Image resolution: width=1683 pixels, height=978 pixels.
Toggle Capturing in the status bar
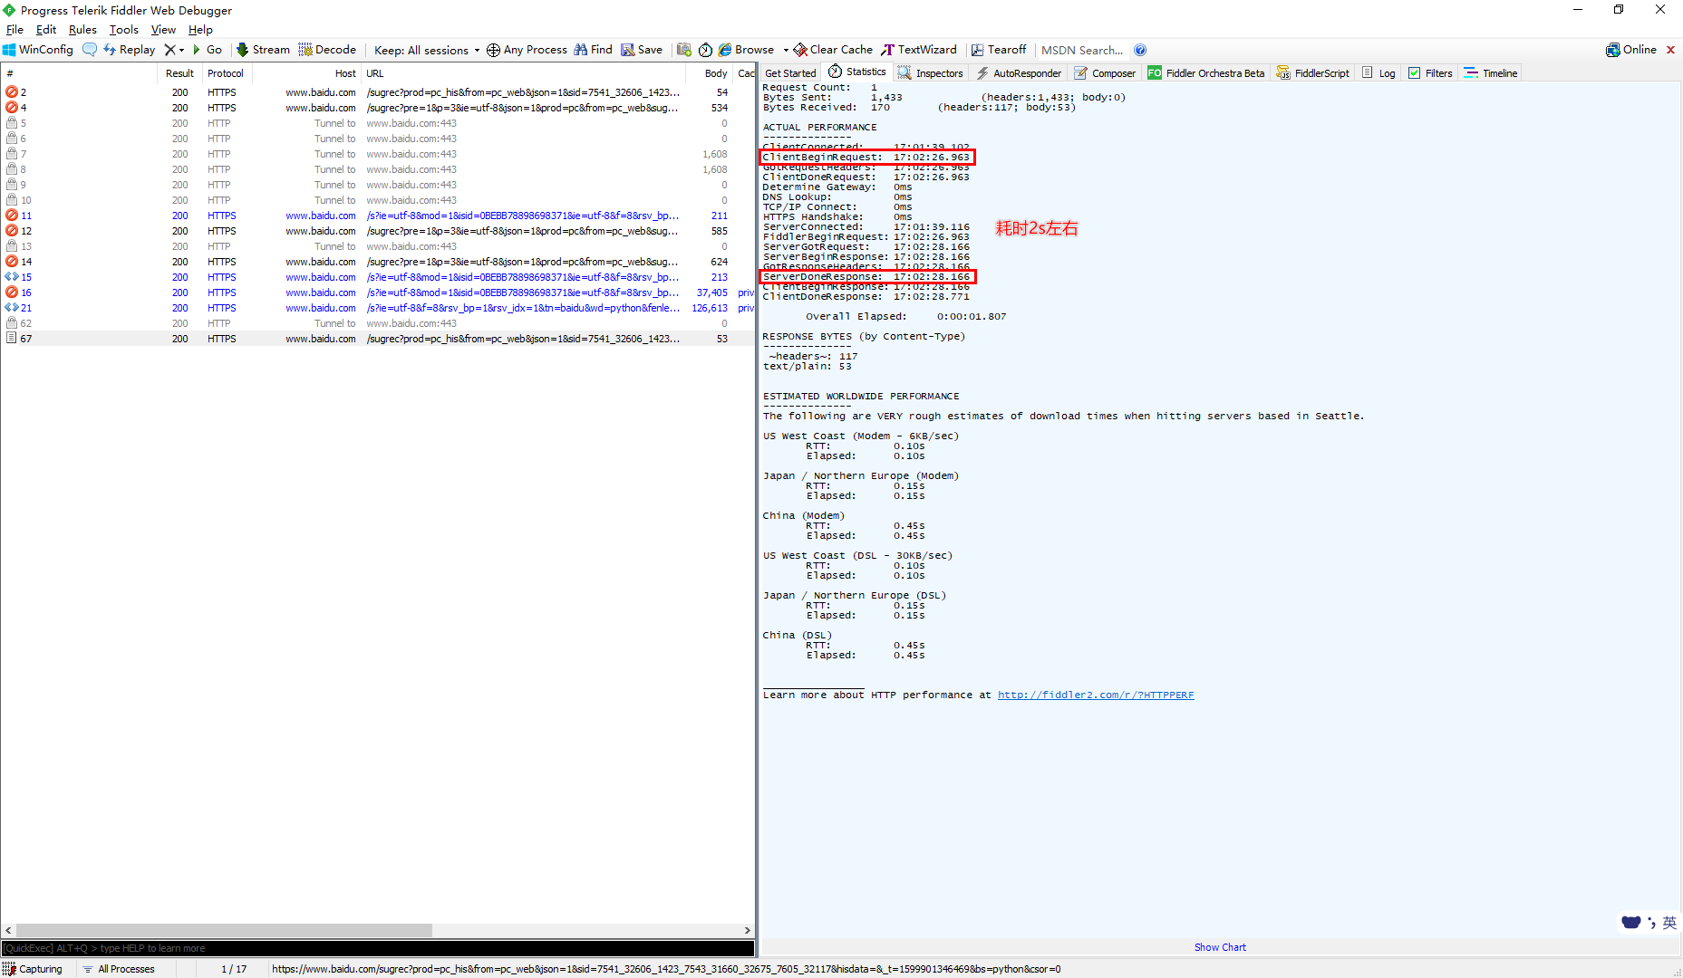(x=34, y=969)
